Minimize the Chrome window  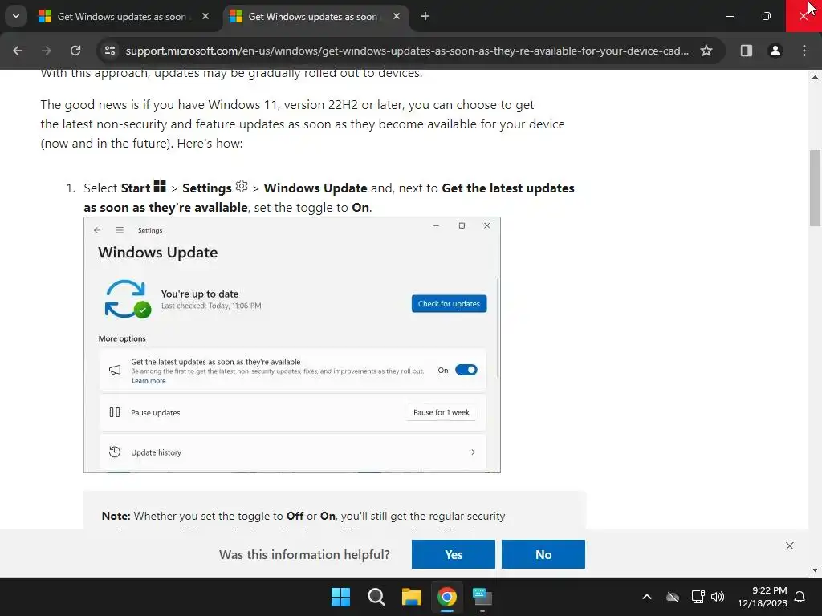tap(729, 16)
